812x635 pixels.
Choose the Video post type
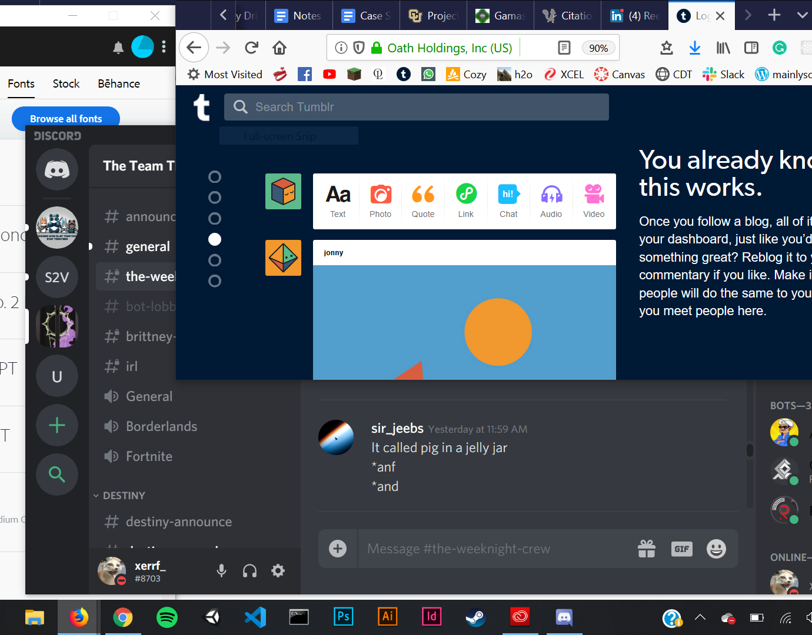point(594,201)
